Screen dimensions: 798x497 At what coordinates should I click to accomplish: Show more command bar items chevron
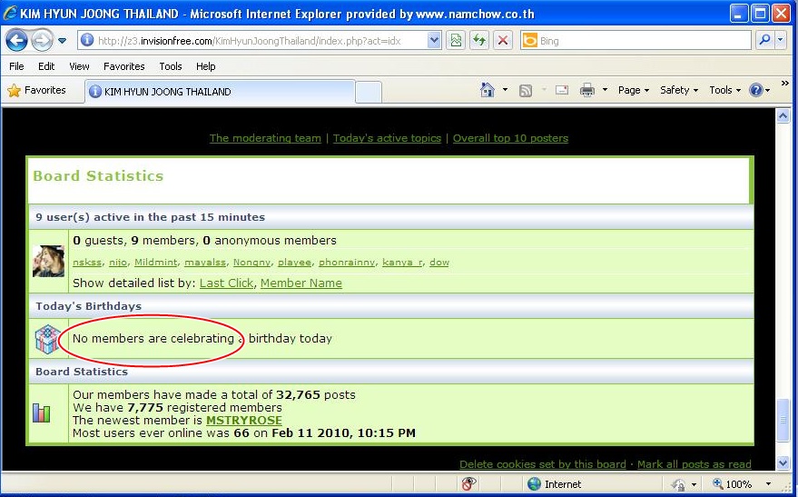point(784,83)
